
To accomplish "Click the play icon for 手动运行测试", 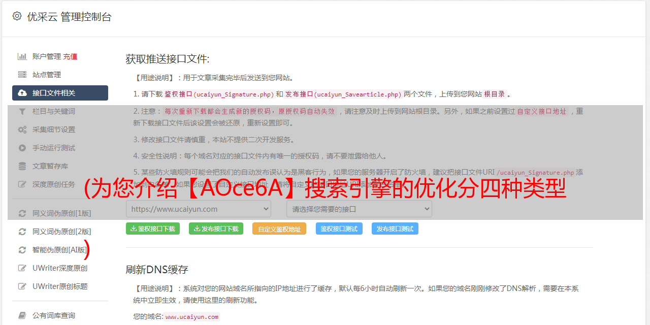I will tap(22, 148).
